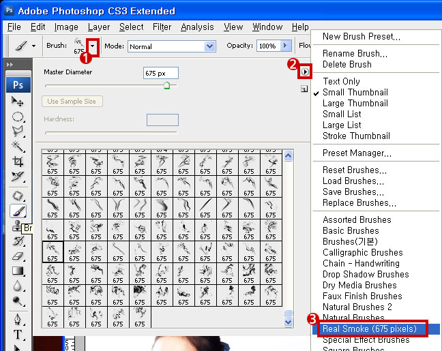This screenshot has width=442, height=351.
Task: Select the highlighted smoke brush thumbnail
Action: tap(53, 252)
